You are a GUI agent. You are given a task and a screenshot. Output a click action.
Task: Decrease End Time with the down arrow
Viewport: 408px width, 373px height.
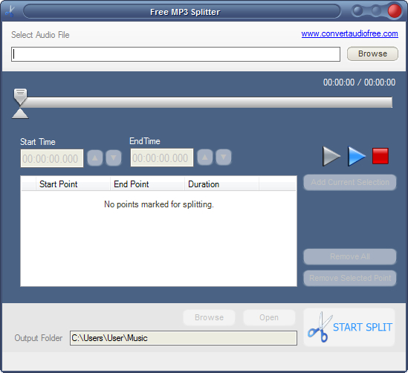tap(224, 157)
